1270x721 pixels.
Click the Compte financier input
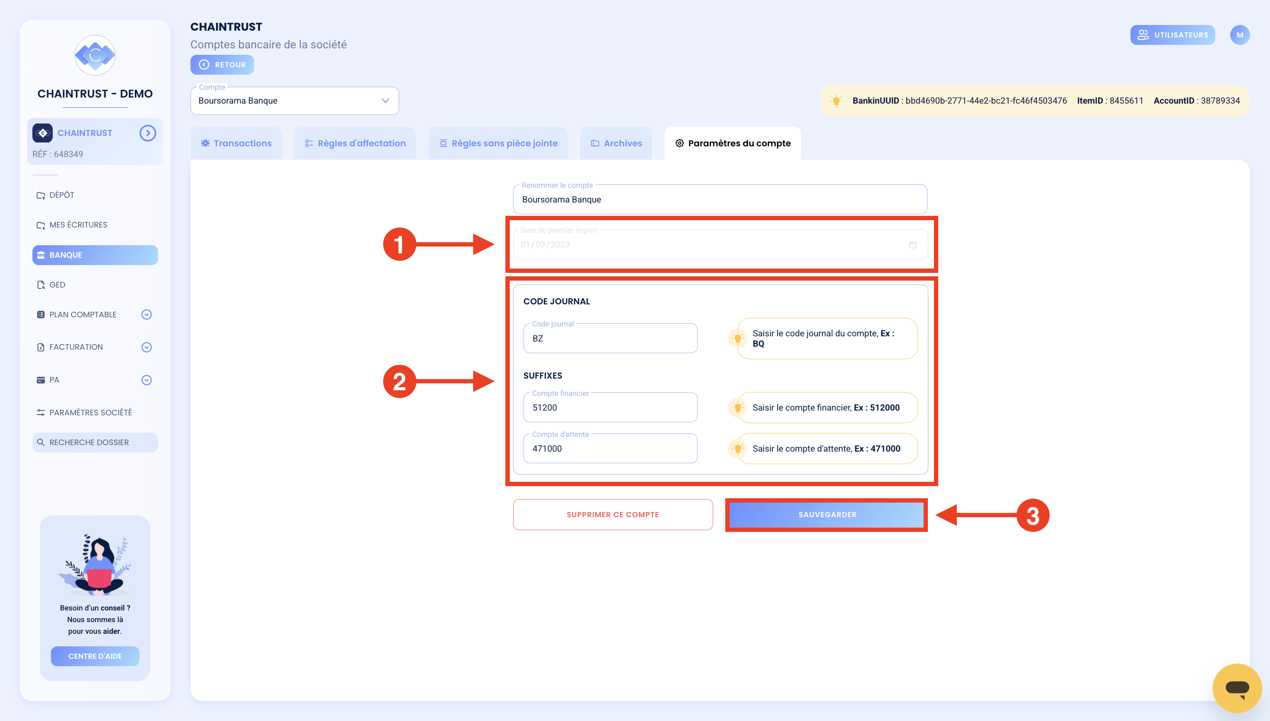click(610, 407)
